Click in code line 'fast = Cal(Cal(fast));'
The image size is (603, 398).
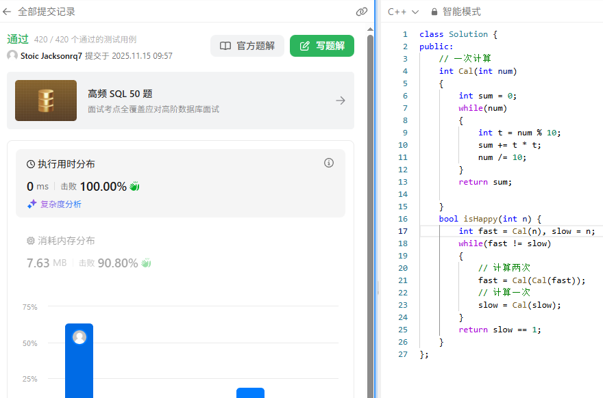[x=532, y=280]
